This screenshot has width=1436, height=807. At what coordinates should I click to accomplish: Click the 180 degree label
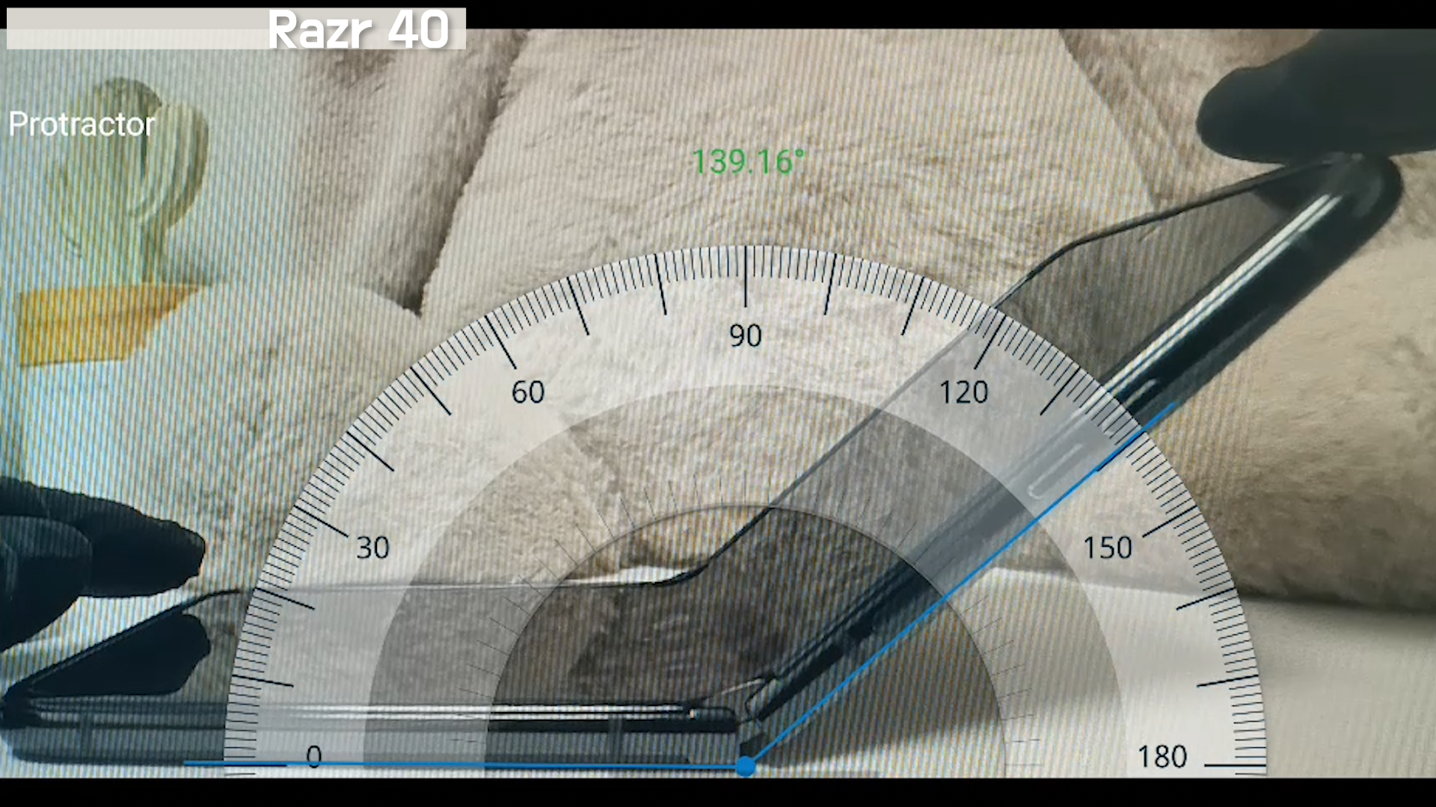coord(1162,757)
